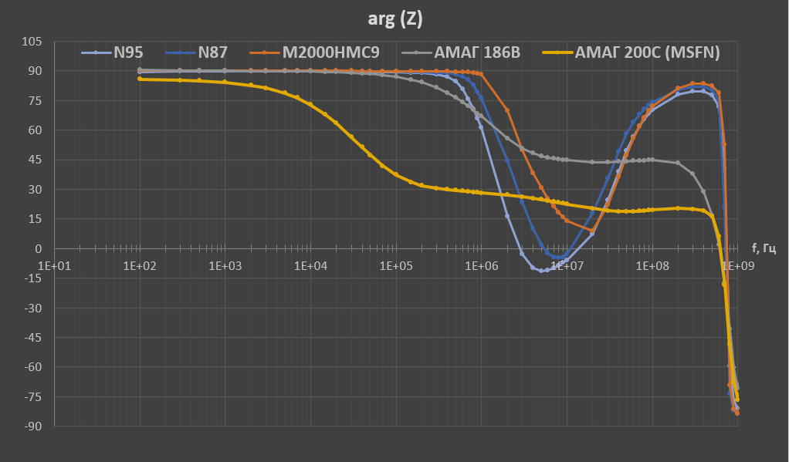The image size is (789, 462).
Task: Select the M2000HMC9 legend entry
Action: click(314, 52)
